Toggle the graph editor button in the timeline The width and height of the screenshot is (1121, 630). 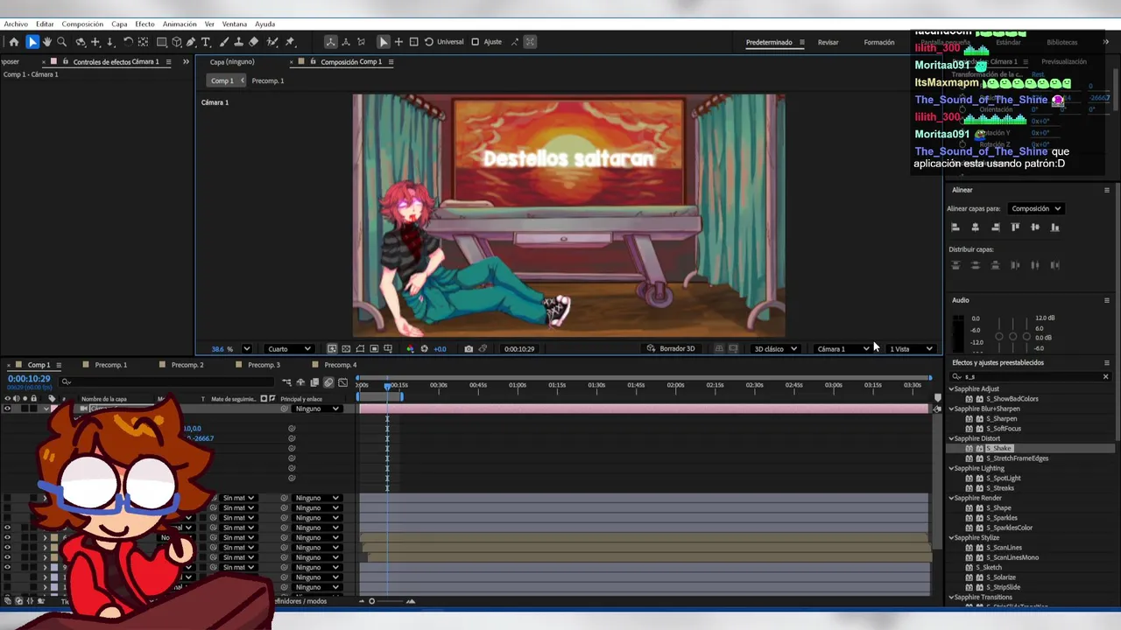tap(342, 382)
